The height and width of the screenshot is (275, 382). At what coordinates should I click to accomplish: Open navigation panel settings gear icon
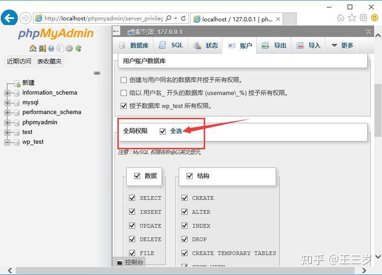[x=69, y=48]
